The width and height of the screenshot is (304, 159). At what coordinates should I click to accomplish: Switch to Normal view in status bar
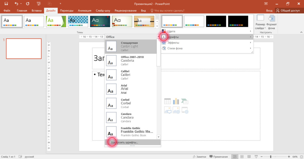tap(235, 156)
